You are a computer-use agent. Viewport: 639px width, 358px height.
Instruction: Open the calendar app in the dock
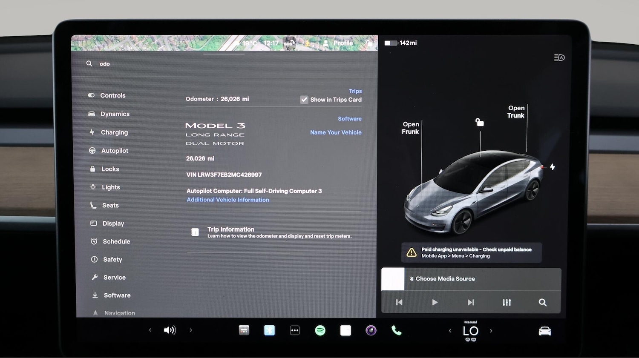pyautogui.click(x=244, y=330)
